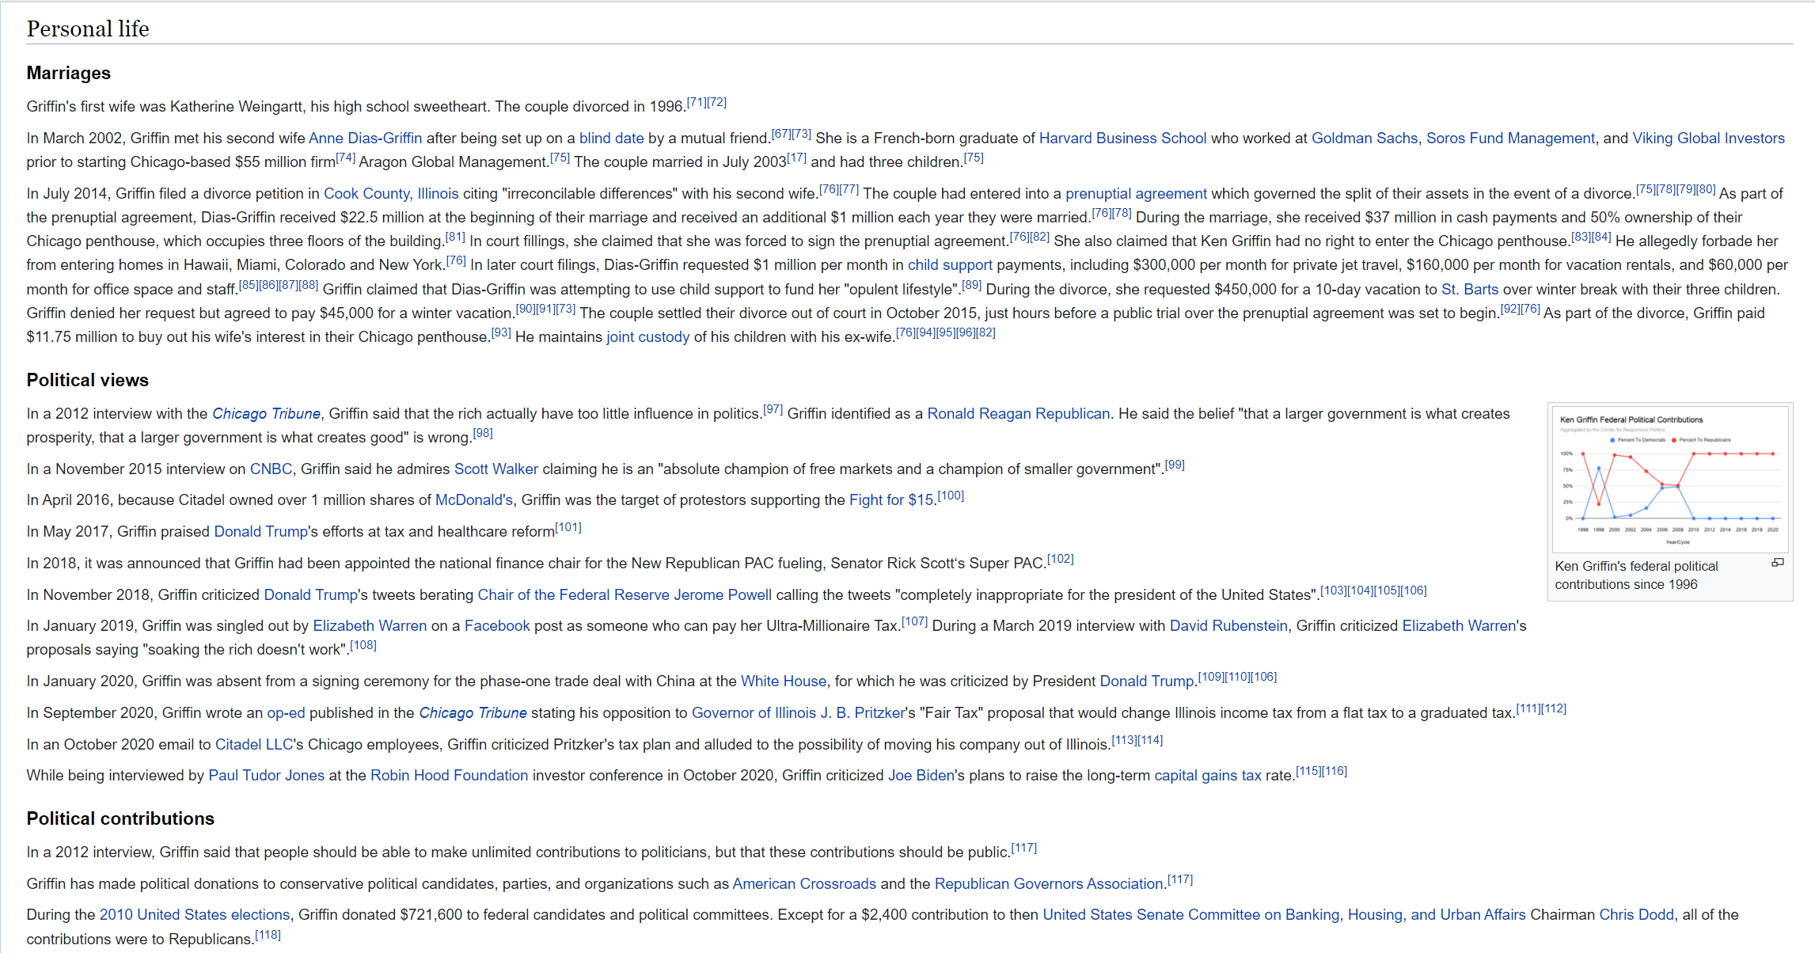Image resolution: width=1815 pixels, height=953 pixels.
Task: Open Donald Trump link in November 2018 sentence
Action: tap(310, 594)
